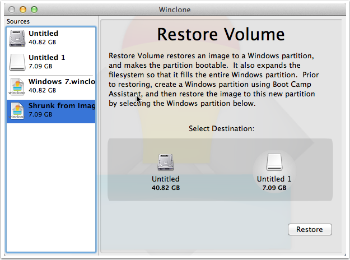This screenshot has height=260, width=350.
Task: Click the Winclone window title
Action: click(175, 10)
